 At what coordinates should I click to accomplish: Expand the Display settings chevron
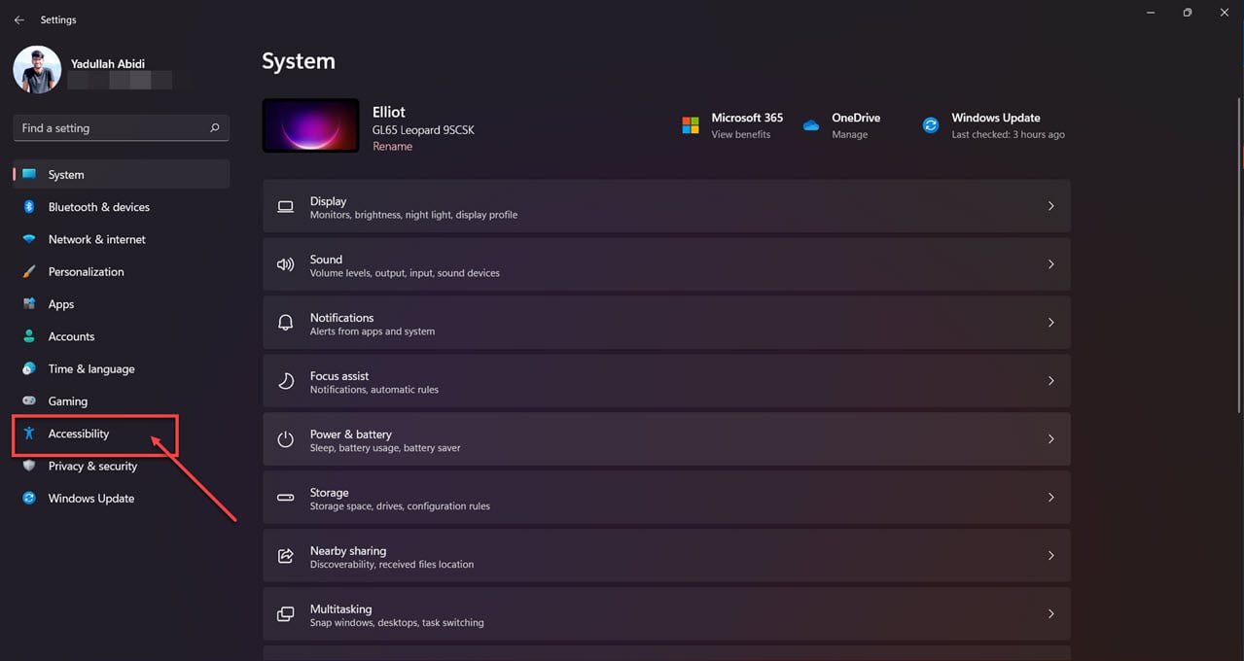[x=1050, y=206]
